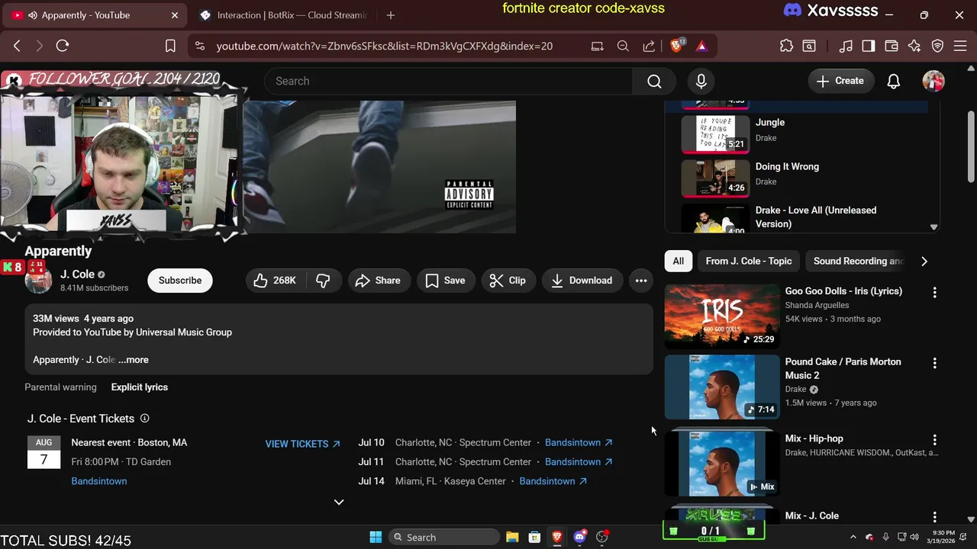Download the Apparently video
The width and height of the screenshot is (977, 549).
(582, 281)
